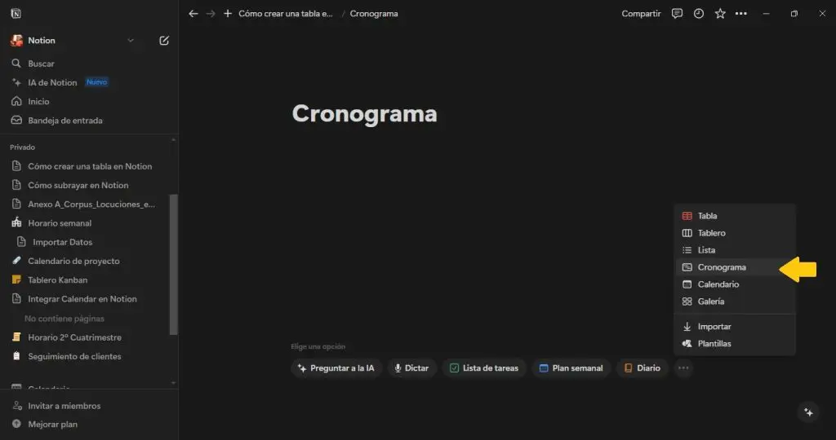The width and height of the screenshot is (836, 440).
Task: Open the Notion app logo menu
Action: point(16,14)
